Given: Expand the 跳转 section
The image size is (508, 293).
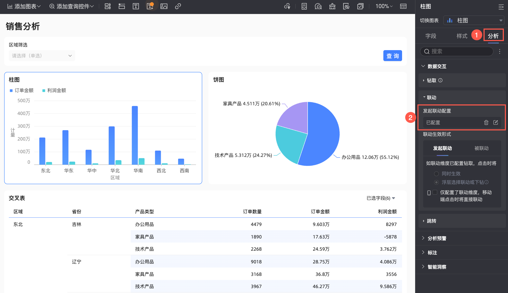Looking at the screenshot, I should [431, 221].
